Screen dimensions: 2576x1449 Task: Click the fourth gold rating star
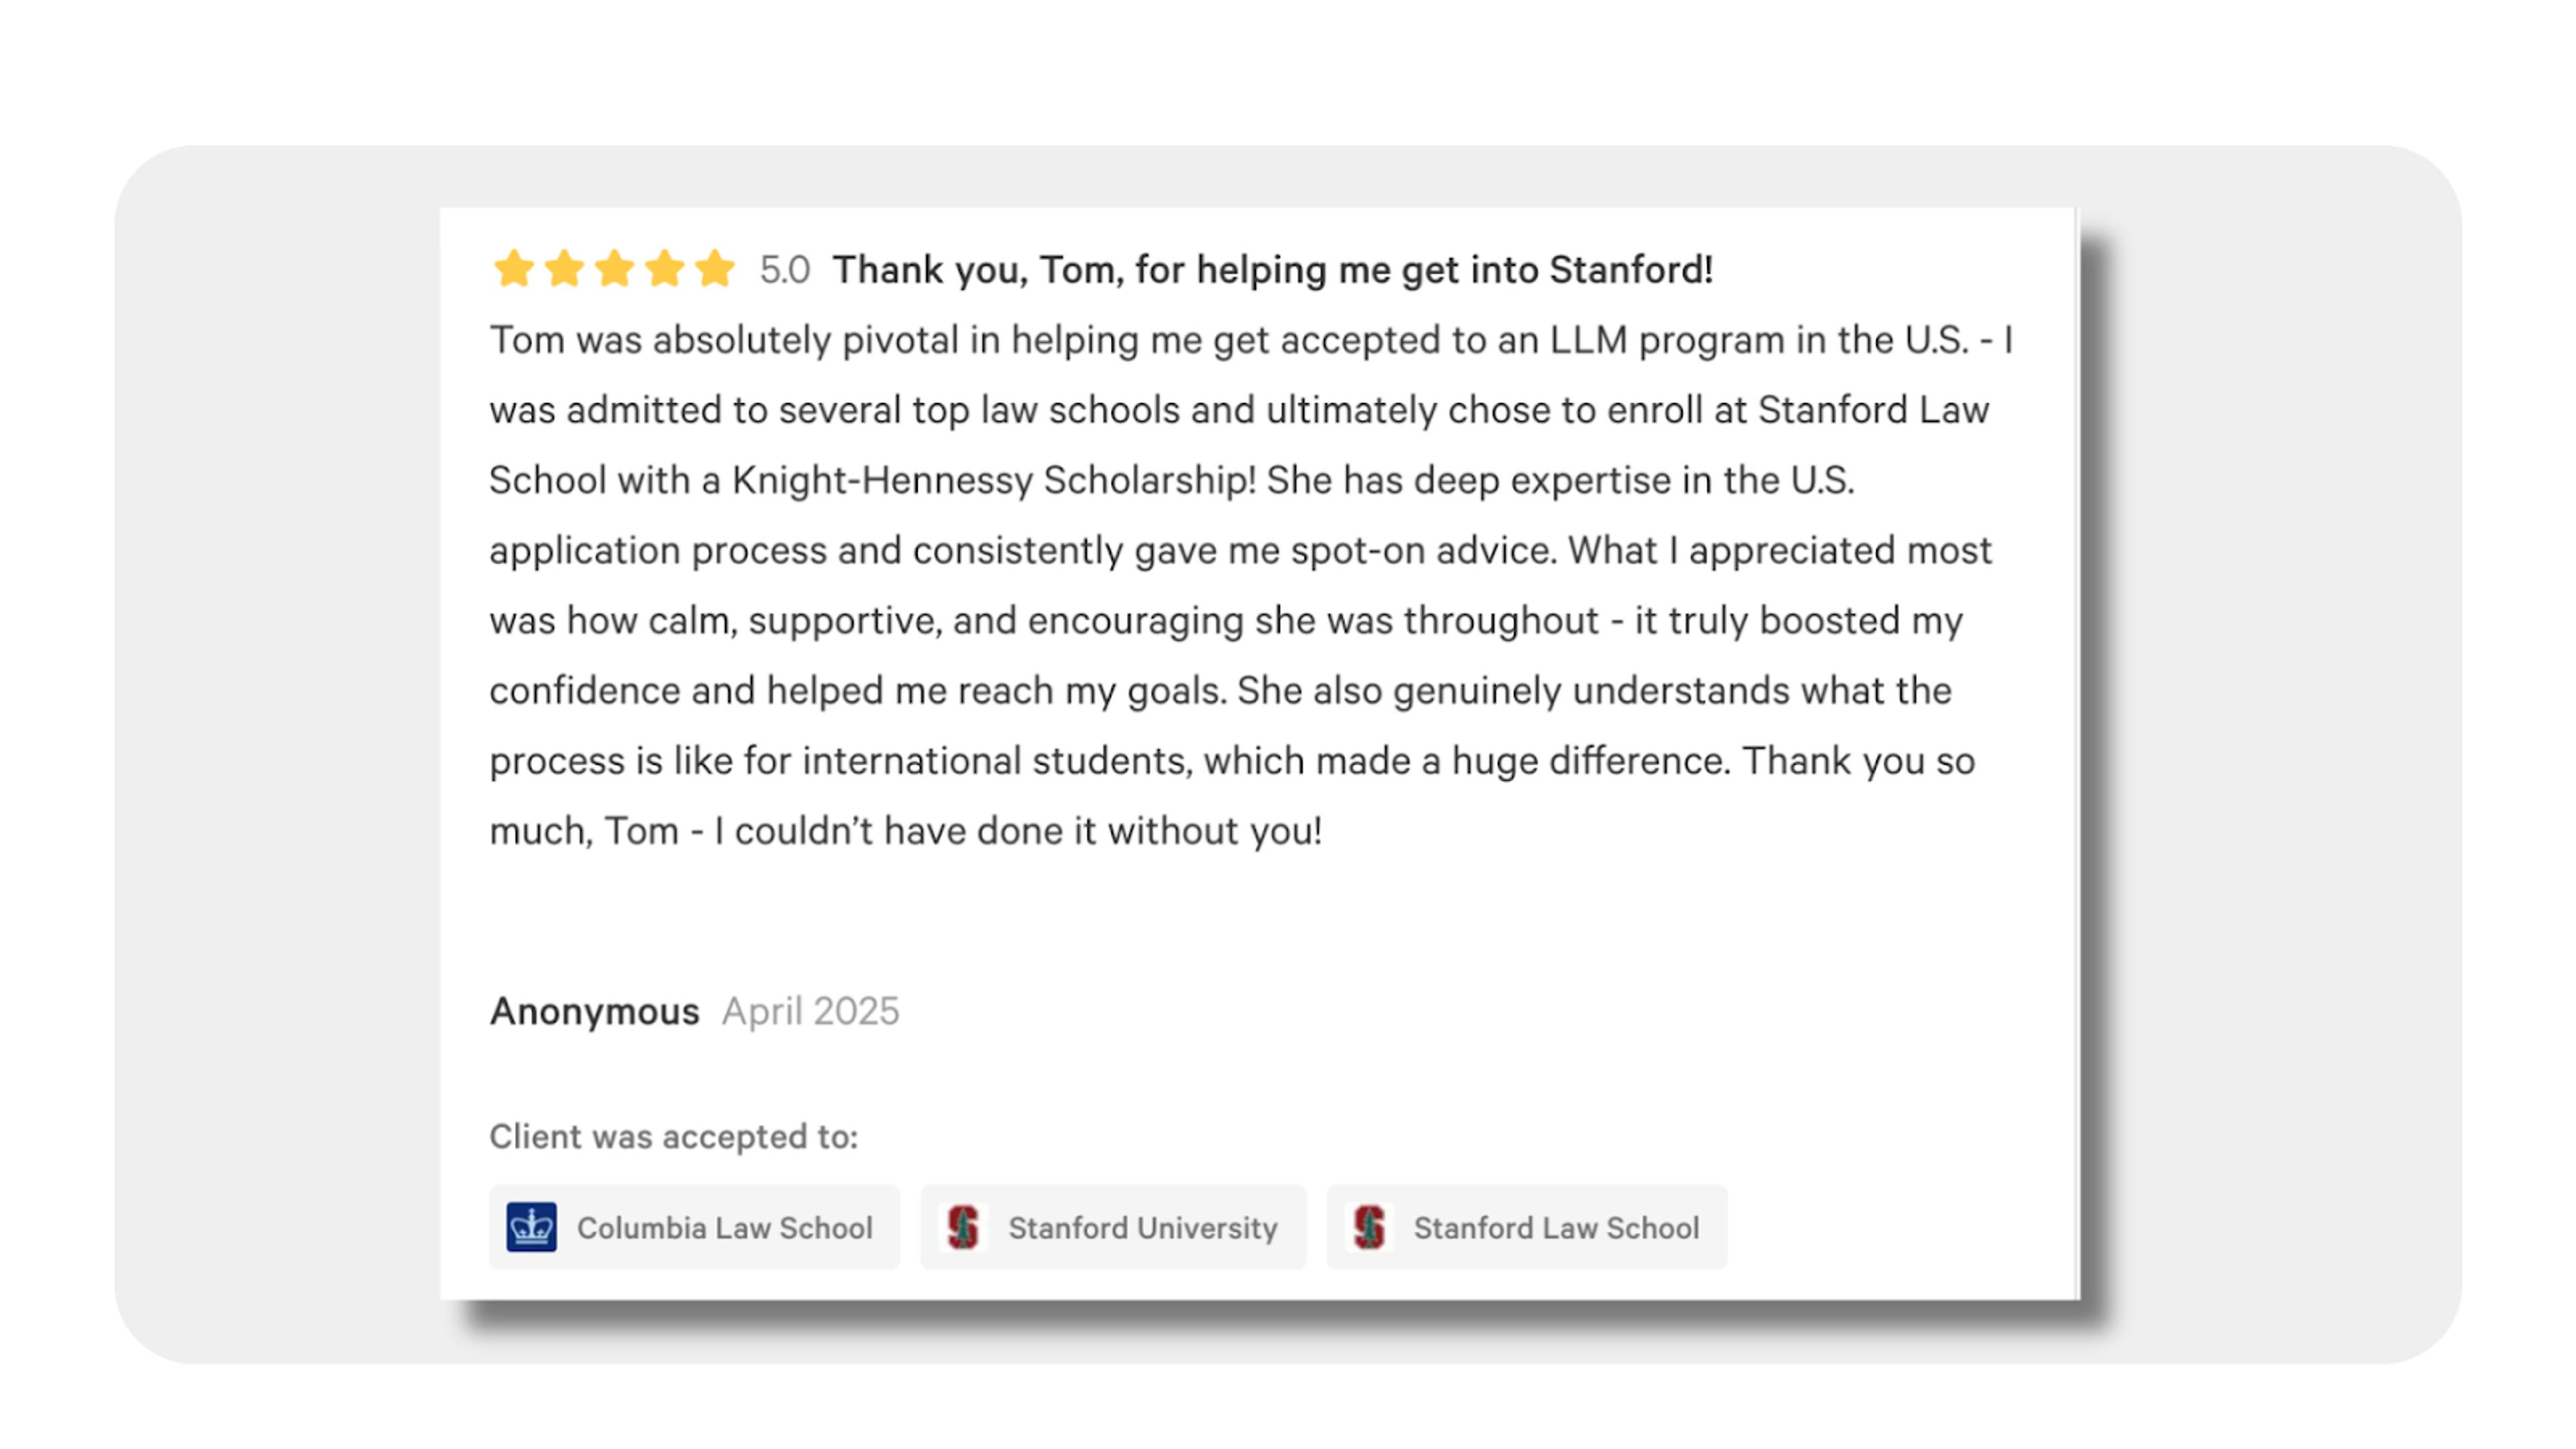tap(664, 268)
